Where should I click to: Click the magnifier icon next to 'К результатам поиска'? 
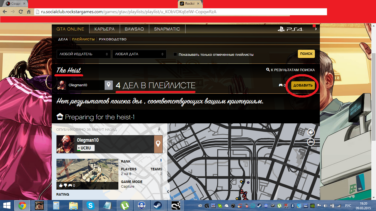(268, 70)
